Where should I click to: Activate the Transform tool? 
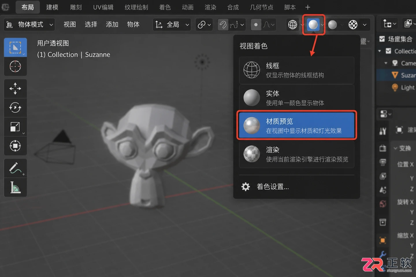(15, 146)
